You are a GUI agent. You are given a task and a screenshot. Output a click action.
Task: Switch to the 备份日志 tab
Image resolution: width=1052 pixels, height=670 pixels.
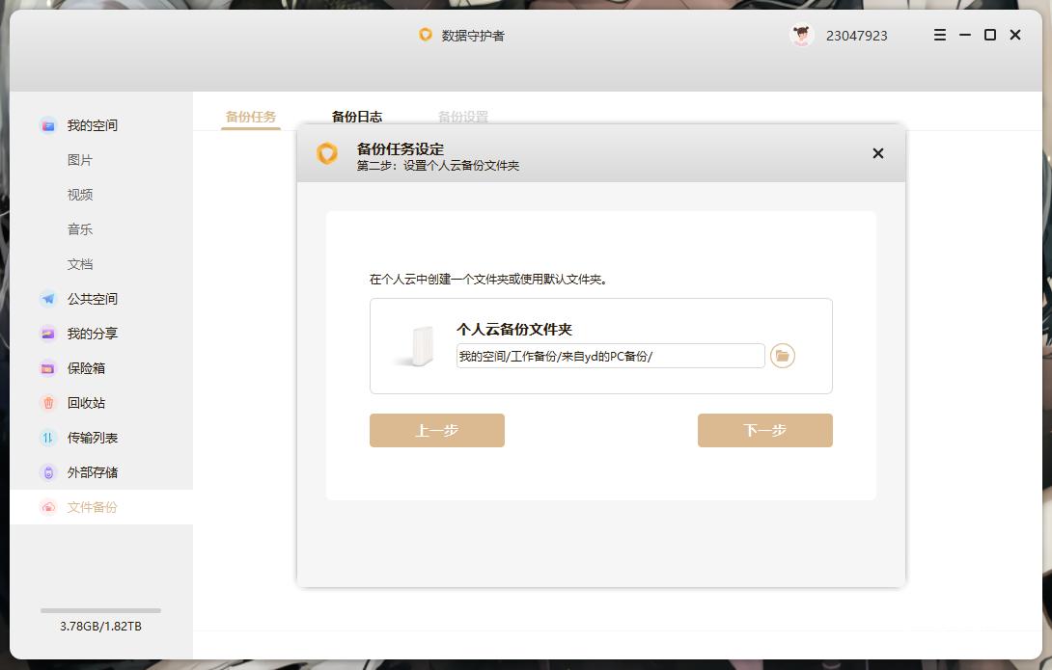[x=356, y=116]
